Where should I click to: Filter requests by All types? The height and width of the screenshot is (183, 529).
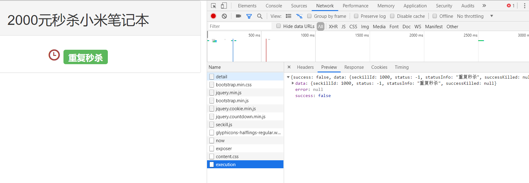(x=320, y=26)
